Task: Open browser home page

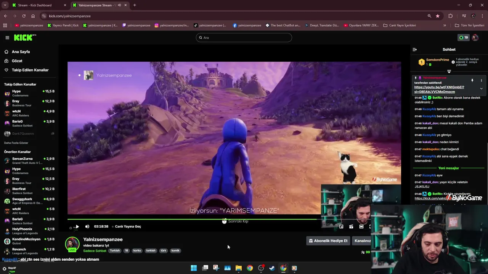Action: 33,16
